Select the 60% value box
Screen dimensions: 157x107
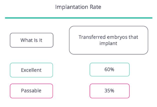110,70
